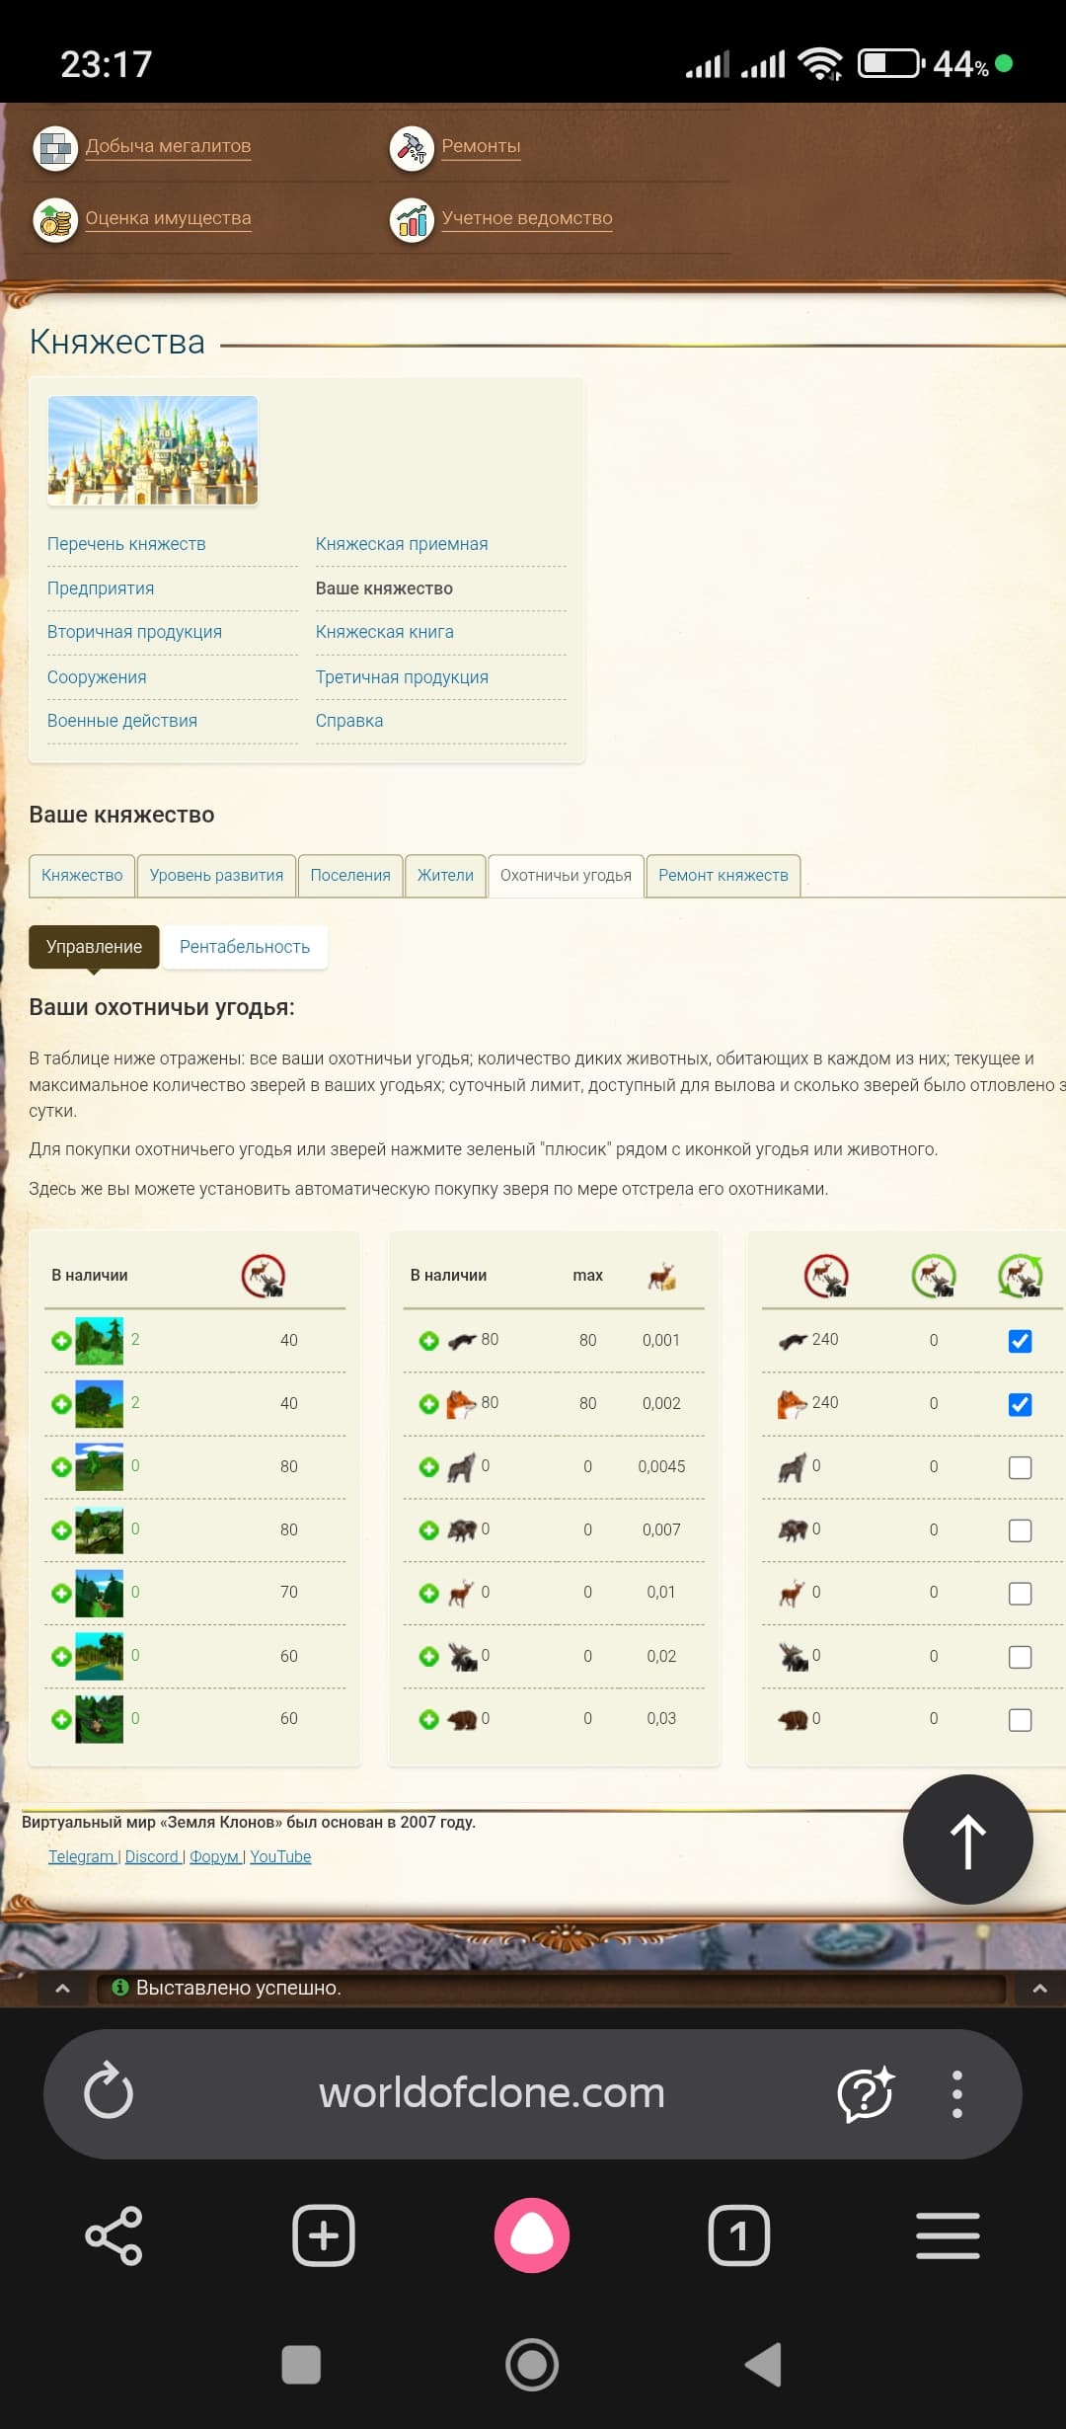This screenshot has width=1066, height=2429.
Task: Tap the Учетное ведомство chart icon
Action: [412, 220]
